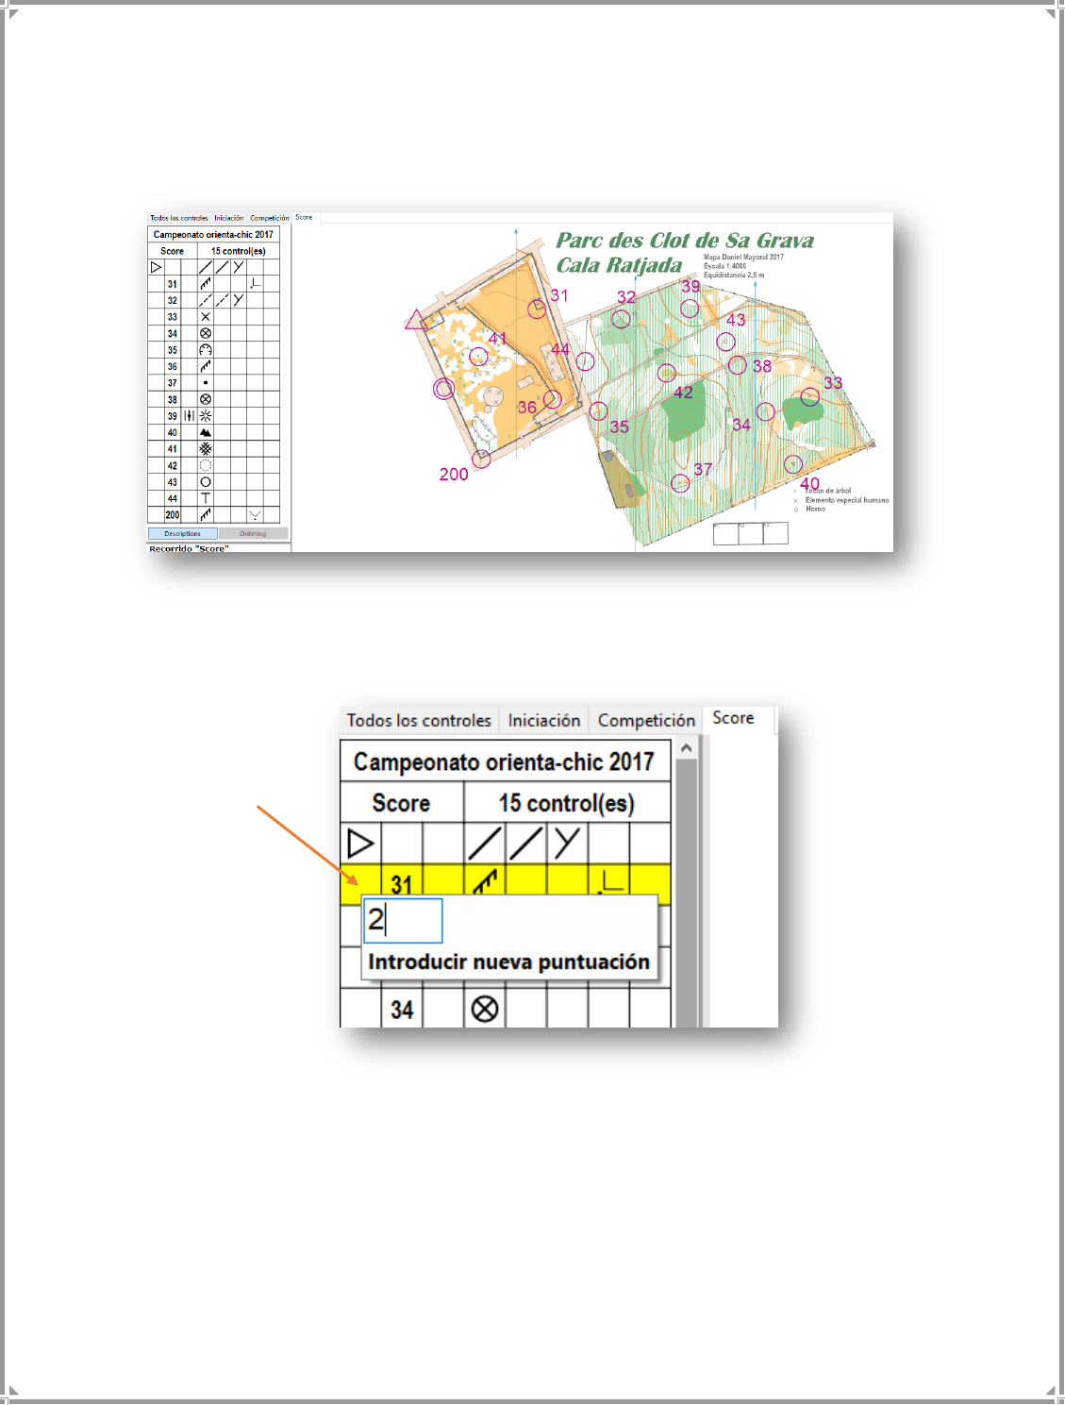1065x1405 pixels.
Task: Click the finish funnel symbol in row 200
Action: coord(255,515)
